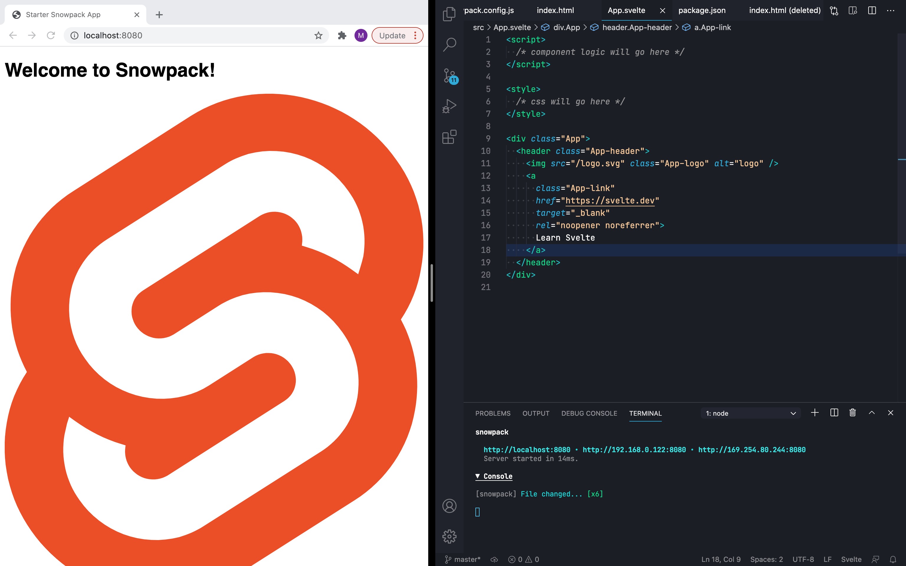Screen dimensions: 906x566
Task: Open the Extensions view
Action: click(449, 137)
